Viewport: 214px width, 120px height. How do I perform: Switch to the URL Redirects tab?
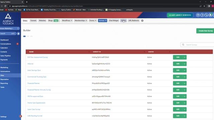134,21
